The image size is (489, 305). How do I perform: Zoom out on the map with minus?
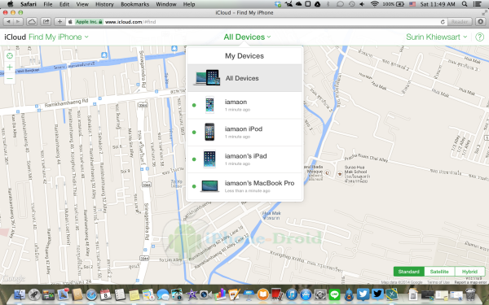click(10, 78)
